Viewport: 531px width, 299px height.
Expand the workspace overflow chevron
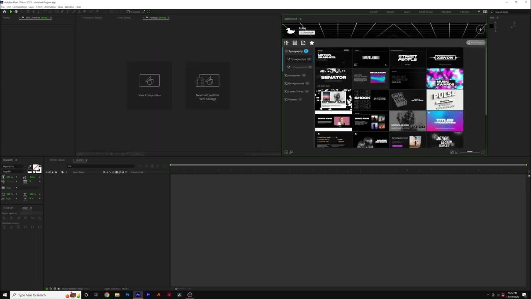pyautogui.click(x=479, y=12)
